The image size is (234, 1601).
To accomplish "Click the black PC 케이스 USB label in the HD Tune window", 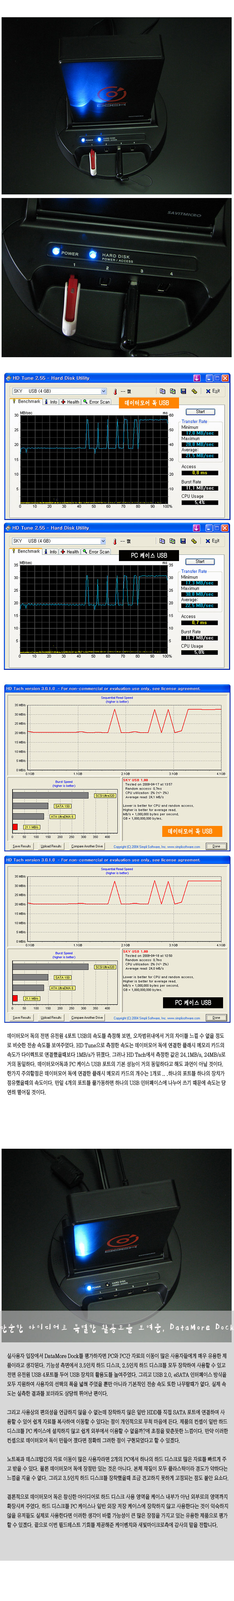I will (x=149, y=555).
